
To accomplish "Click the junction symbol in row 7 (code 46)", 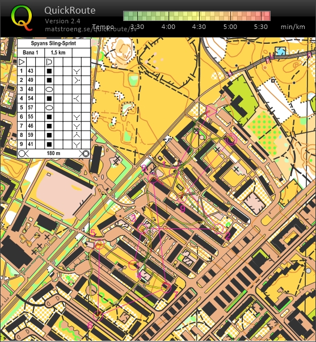I will click(x=77, y=126).
